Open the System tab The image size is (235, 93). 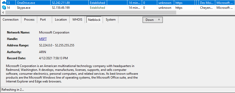(x=111, y=20)
